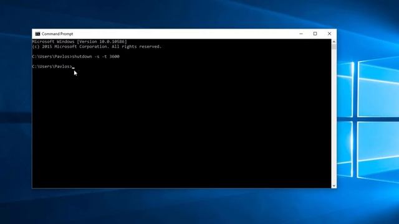Maximize the Command Prompt window
The image size is (399, 224).
315,34
